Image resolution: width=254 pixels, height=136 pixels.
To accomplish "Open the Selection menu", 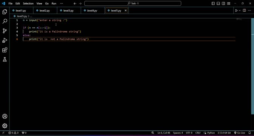I will point(28,3).
